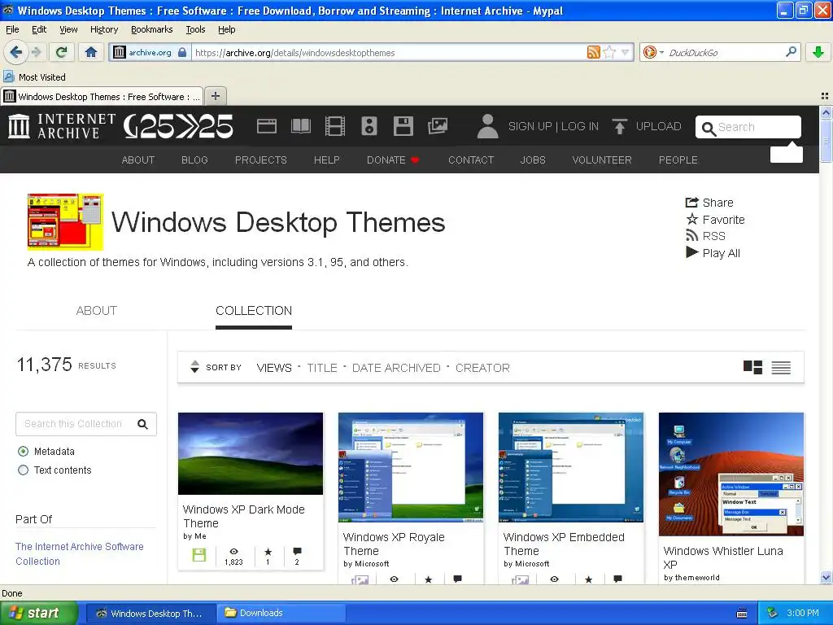
Task: Click the upload arrow icon
Action: [x=619, y=126]
